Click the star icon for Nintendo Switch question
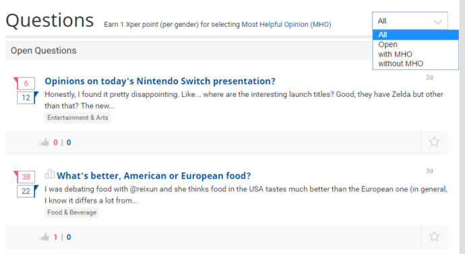Screen dimensions: 465x254 (x=434, y=142)
